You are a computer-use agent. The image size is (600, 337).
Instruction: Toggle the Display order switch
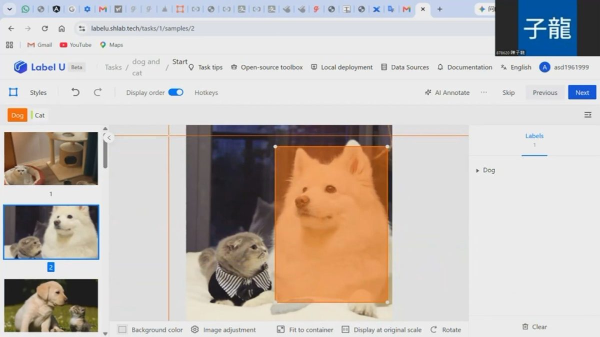(x=175, y=92)
